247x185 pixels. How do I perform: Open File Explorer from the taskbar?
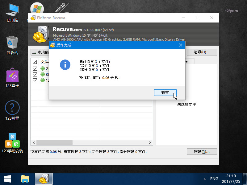pyautogui.click(x=25, y=179)
